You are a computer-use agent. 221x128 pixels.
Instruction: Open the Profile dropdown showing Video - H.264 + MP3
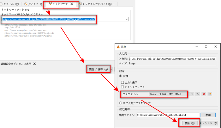(171, 94)
